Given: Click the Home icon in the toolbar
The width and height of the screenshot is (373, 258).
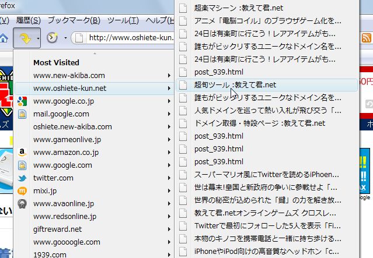Looking at the screenshot, I should (4, 38).
